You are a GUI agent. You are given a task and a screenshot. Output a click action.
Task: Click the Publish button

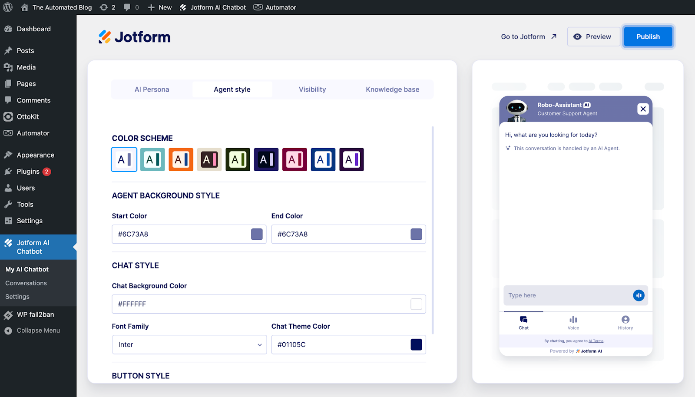pos(648,36)
